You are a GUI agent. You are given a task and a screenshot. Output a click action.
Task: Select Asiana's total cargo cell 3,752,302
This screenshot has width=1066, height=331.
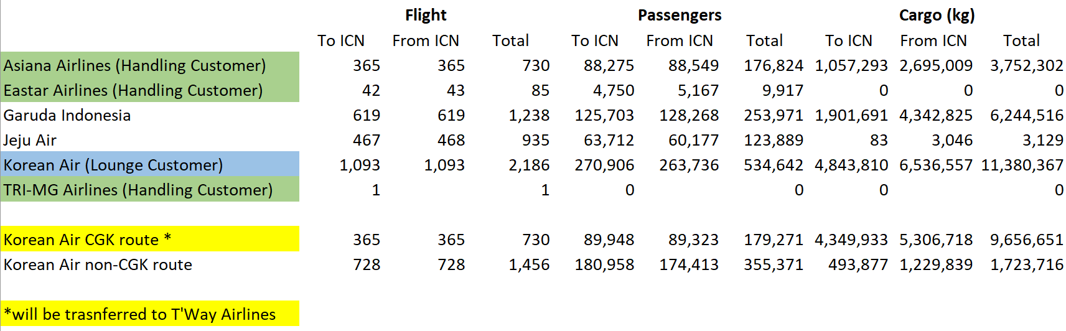[1026, 65]
